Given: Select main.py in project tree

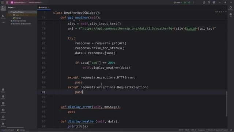Looking at the screenshot, I should [x=17, y=18].
